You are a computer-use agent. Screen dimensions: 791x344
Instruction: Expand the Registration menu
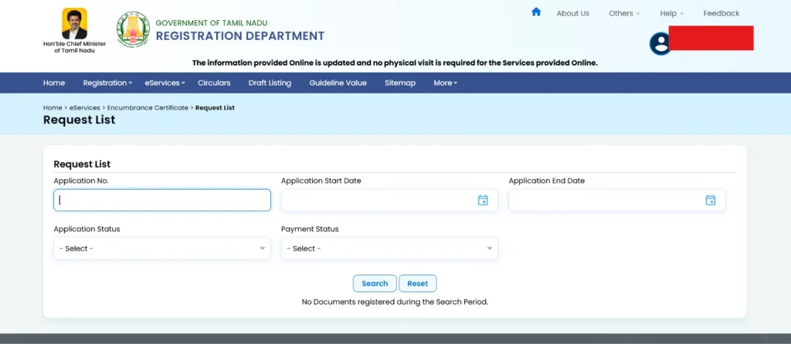click(x=107, y=83)
